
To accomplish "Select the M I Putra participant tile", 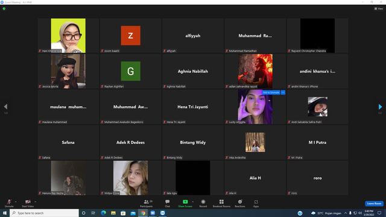I will [318, 142].
